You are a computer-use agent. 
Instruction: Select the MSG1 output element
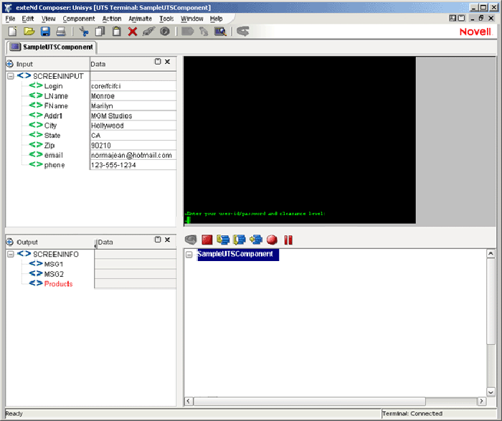54,264
